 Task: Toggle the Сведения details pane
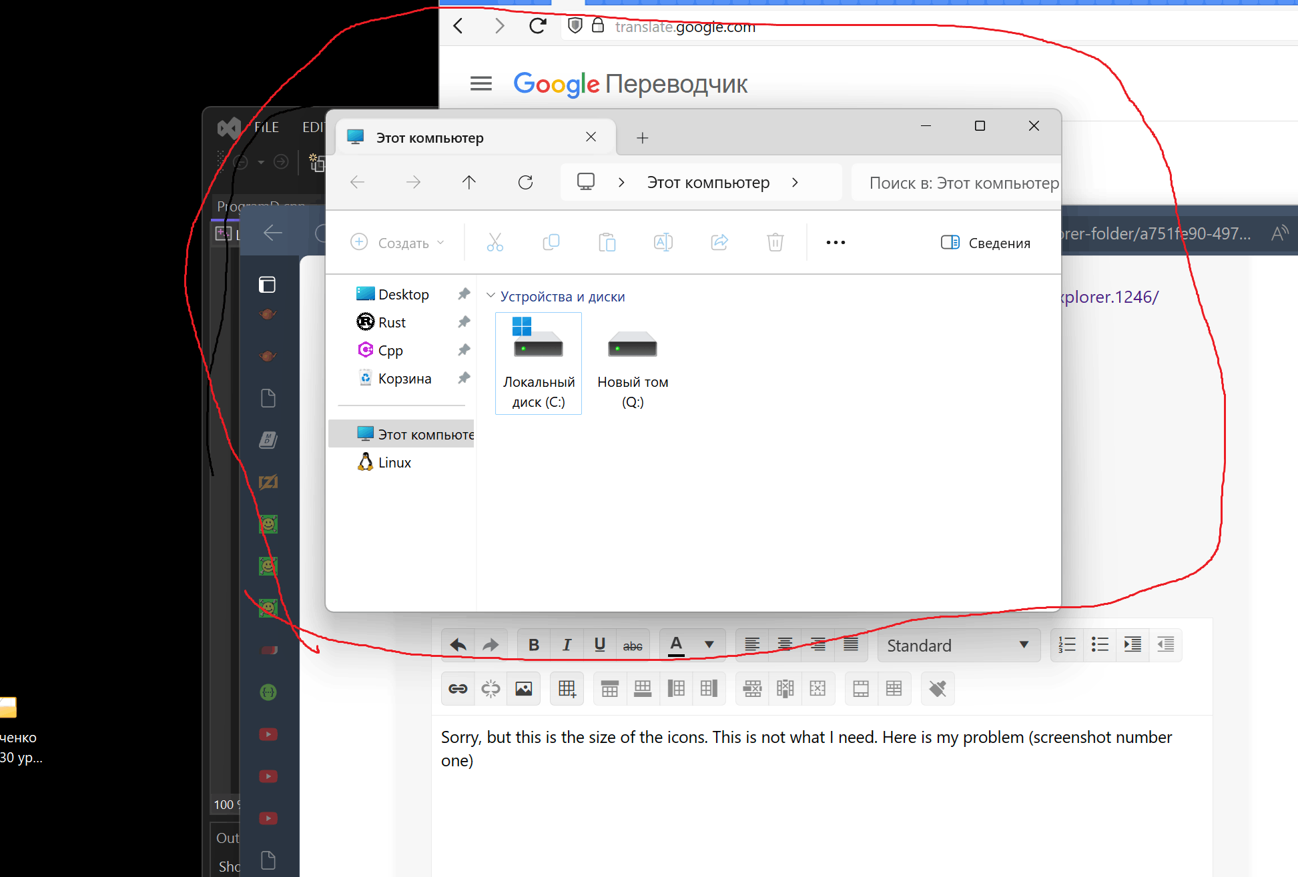tap(986, 243)
